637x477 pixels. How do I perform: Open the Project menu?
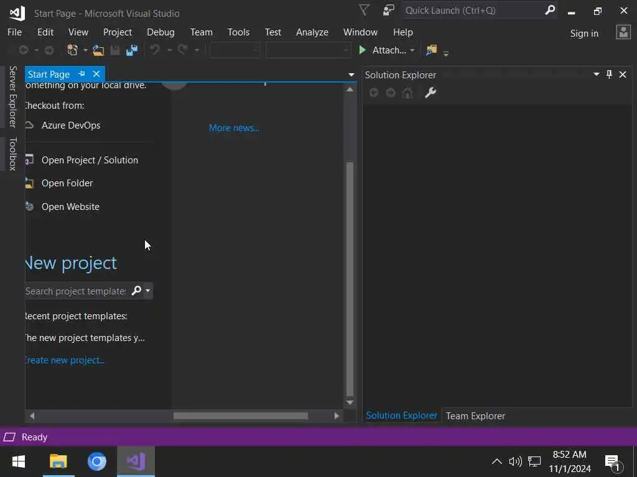118,32
